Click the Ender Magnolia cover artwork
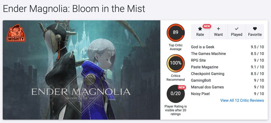This screenshot has height=123, width=271. tap(82, 70)
